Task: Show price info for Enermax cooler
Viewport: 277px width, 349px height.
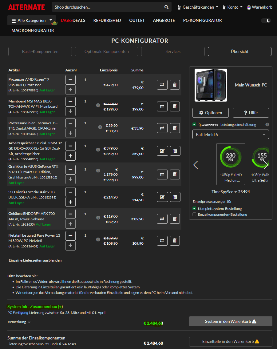Action: pyautogui.click(x=100, y=127)
